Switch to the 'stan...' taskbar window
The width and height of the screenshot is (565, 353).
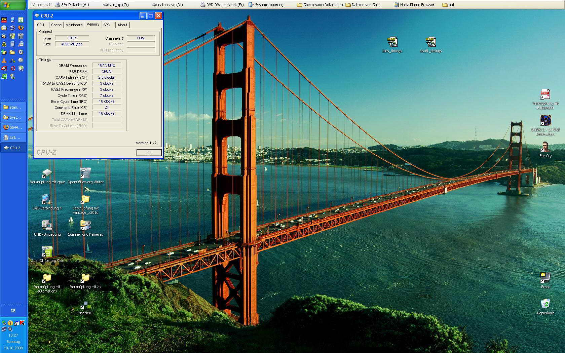tap(13, 107)
